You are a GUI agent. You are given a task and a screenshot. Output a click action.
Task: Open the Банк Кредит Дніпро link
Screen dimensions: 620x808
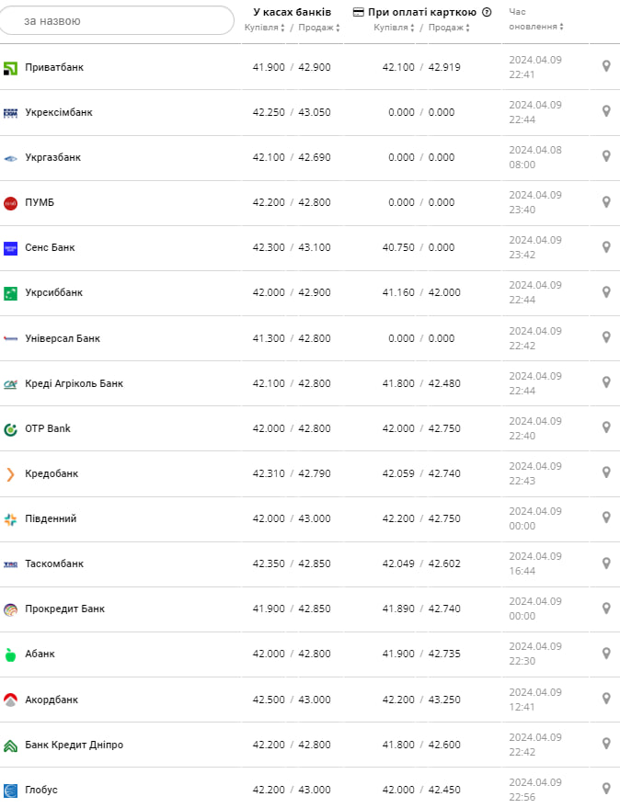74,745
